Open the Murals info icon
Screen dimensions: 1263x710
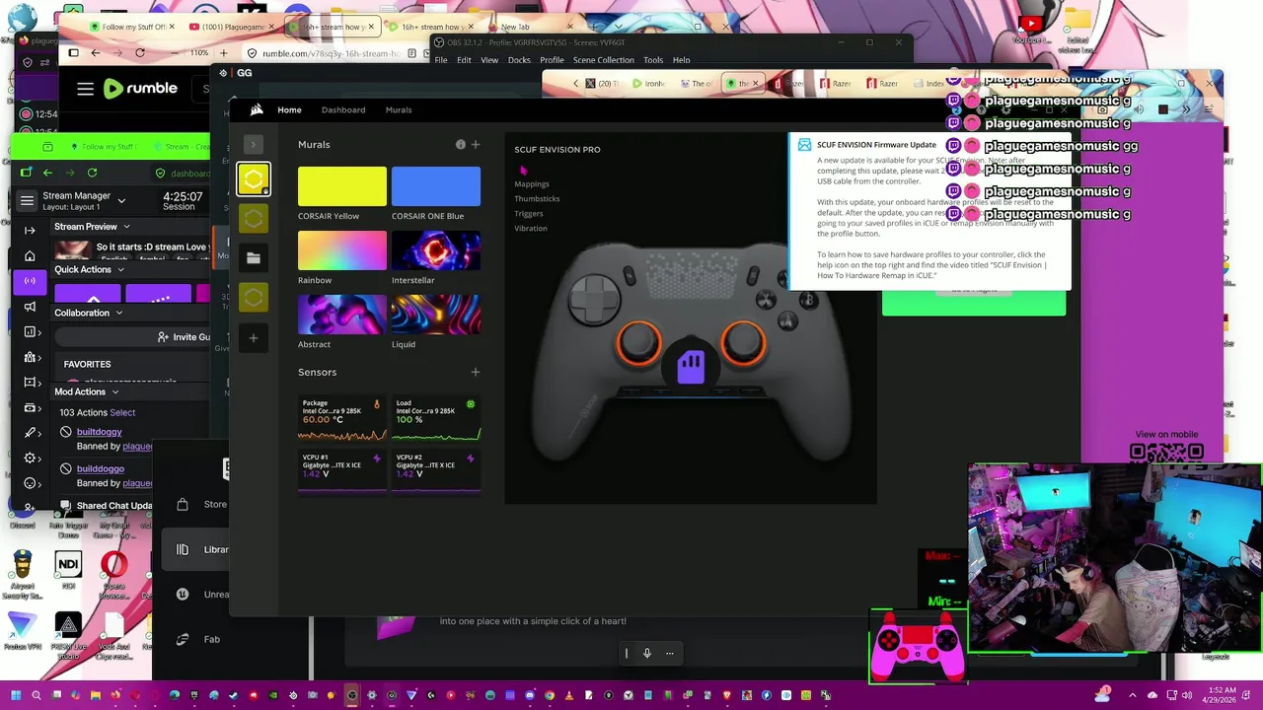pos(460,144)
